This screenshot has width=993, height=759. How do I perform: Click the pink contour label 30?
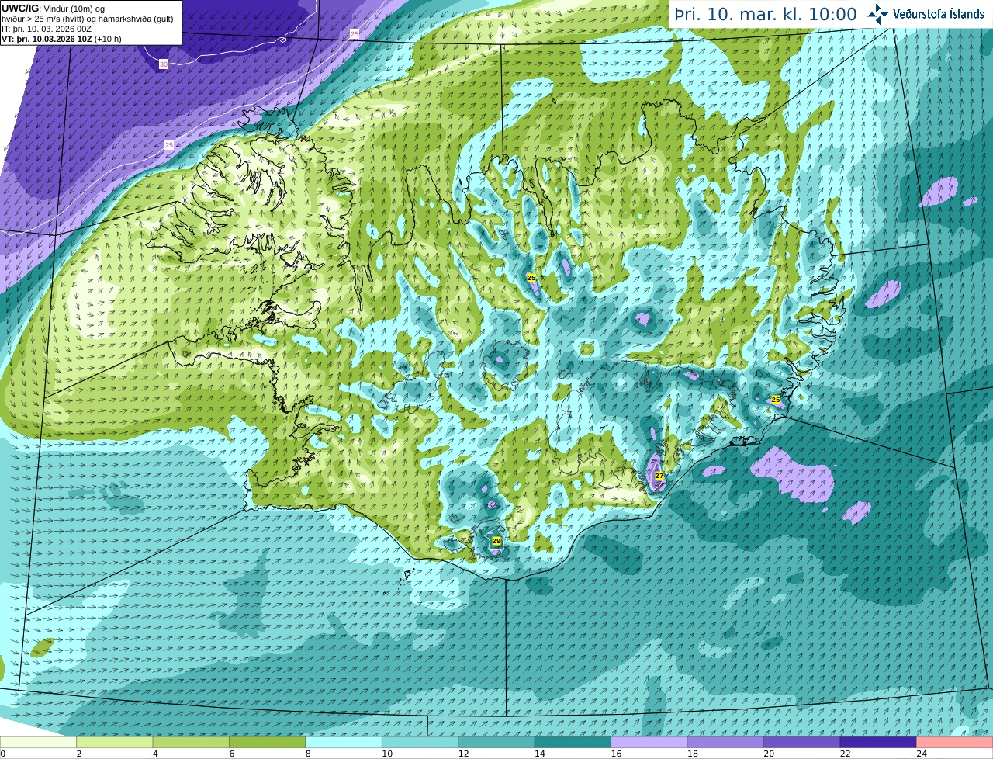(163, 64)
